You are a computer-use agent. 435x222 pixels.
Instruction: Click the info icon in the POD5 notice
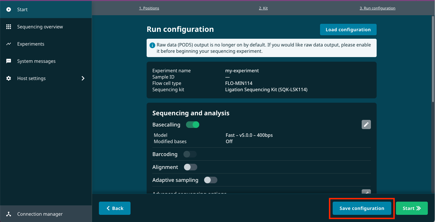[153, 45]
